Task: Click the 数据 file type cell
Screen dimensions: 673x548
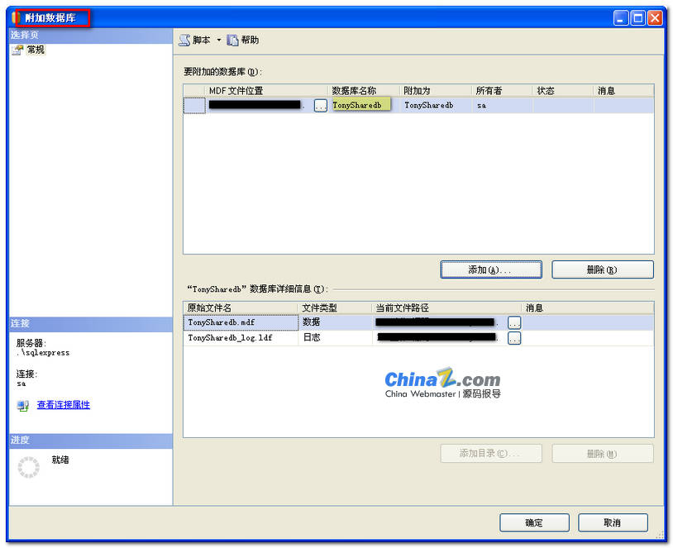Action: [334, 322]
